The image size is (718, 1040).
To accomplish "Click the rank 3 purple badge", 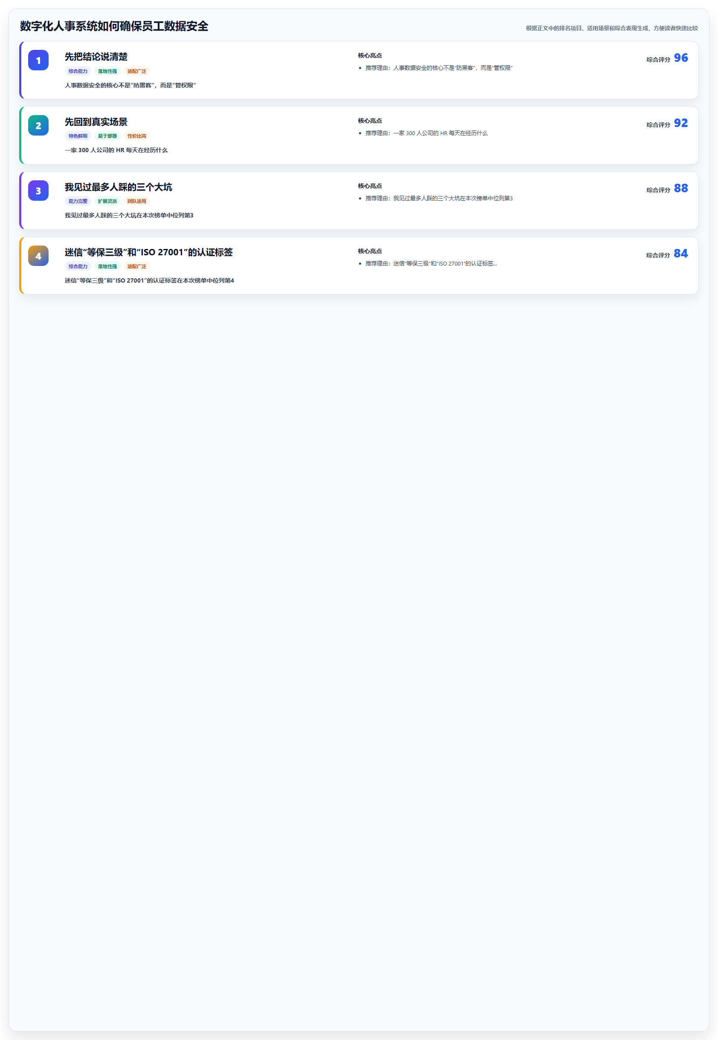I will (x=38, y=191).
